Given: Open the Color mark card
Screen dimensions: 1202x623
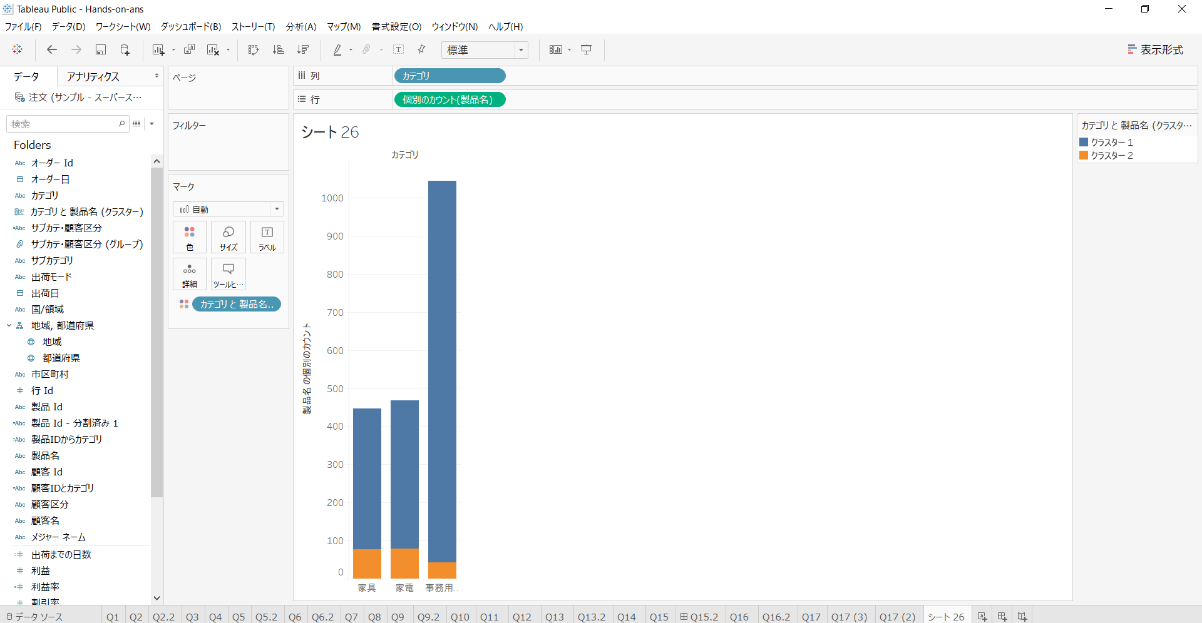Looking at the screenshot, I should pos(190,238).
